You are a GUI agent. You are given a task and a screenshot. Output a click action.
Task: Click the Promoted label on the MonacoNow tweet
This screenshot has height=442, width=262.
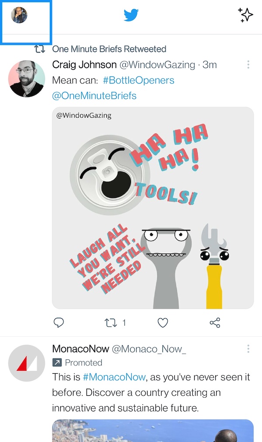83,362
